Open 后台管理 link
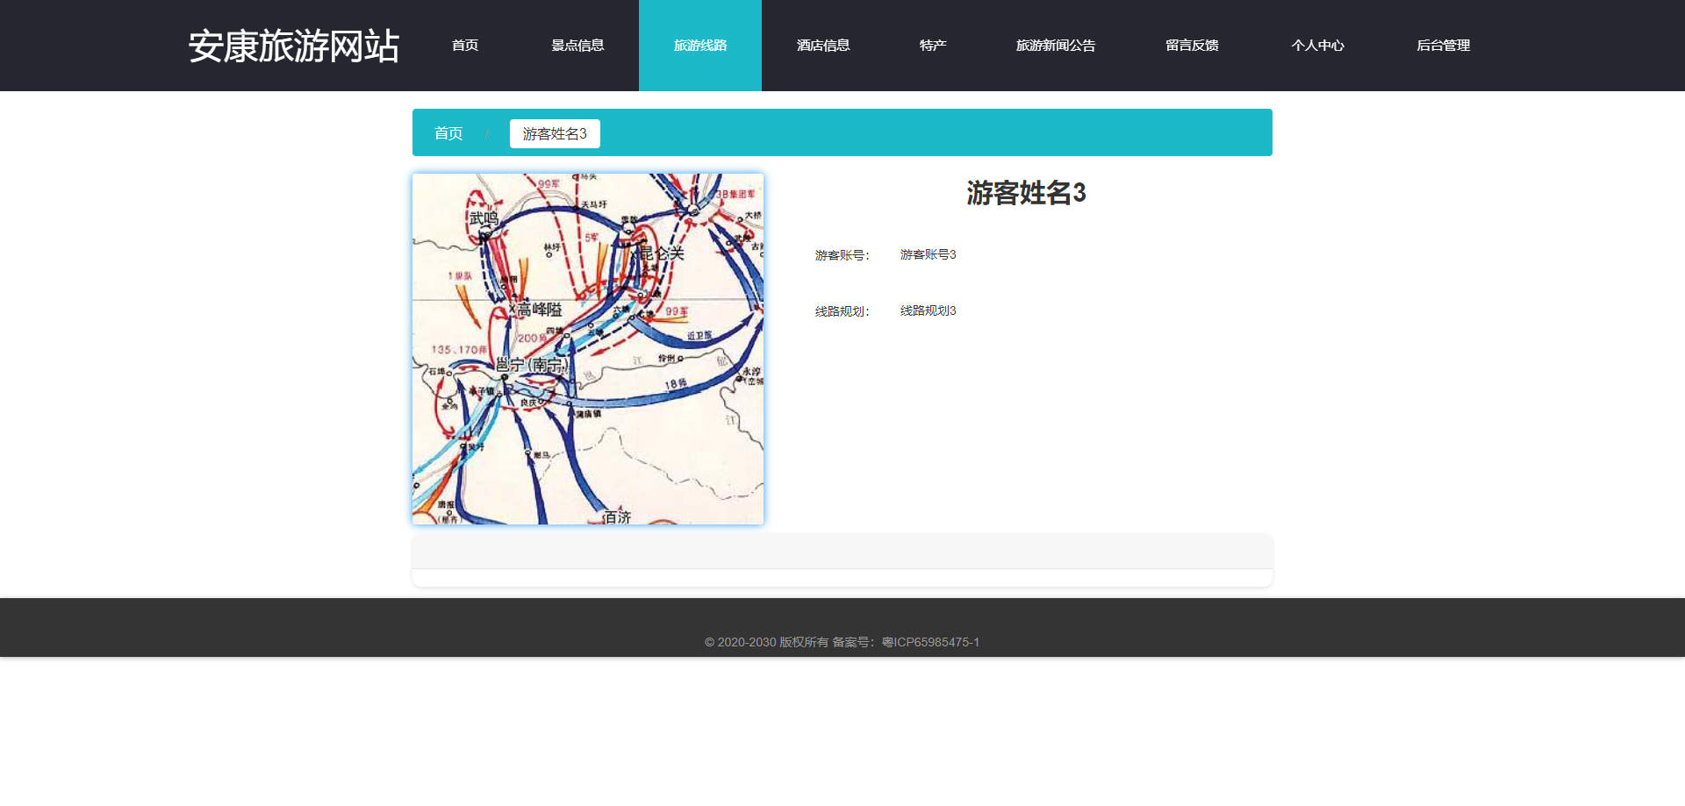The image size is (1685, 806). click(x=1443, y=46)
